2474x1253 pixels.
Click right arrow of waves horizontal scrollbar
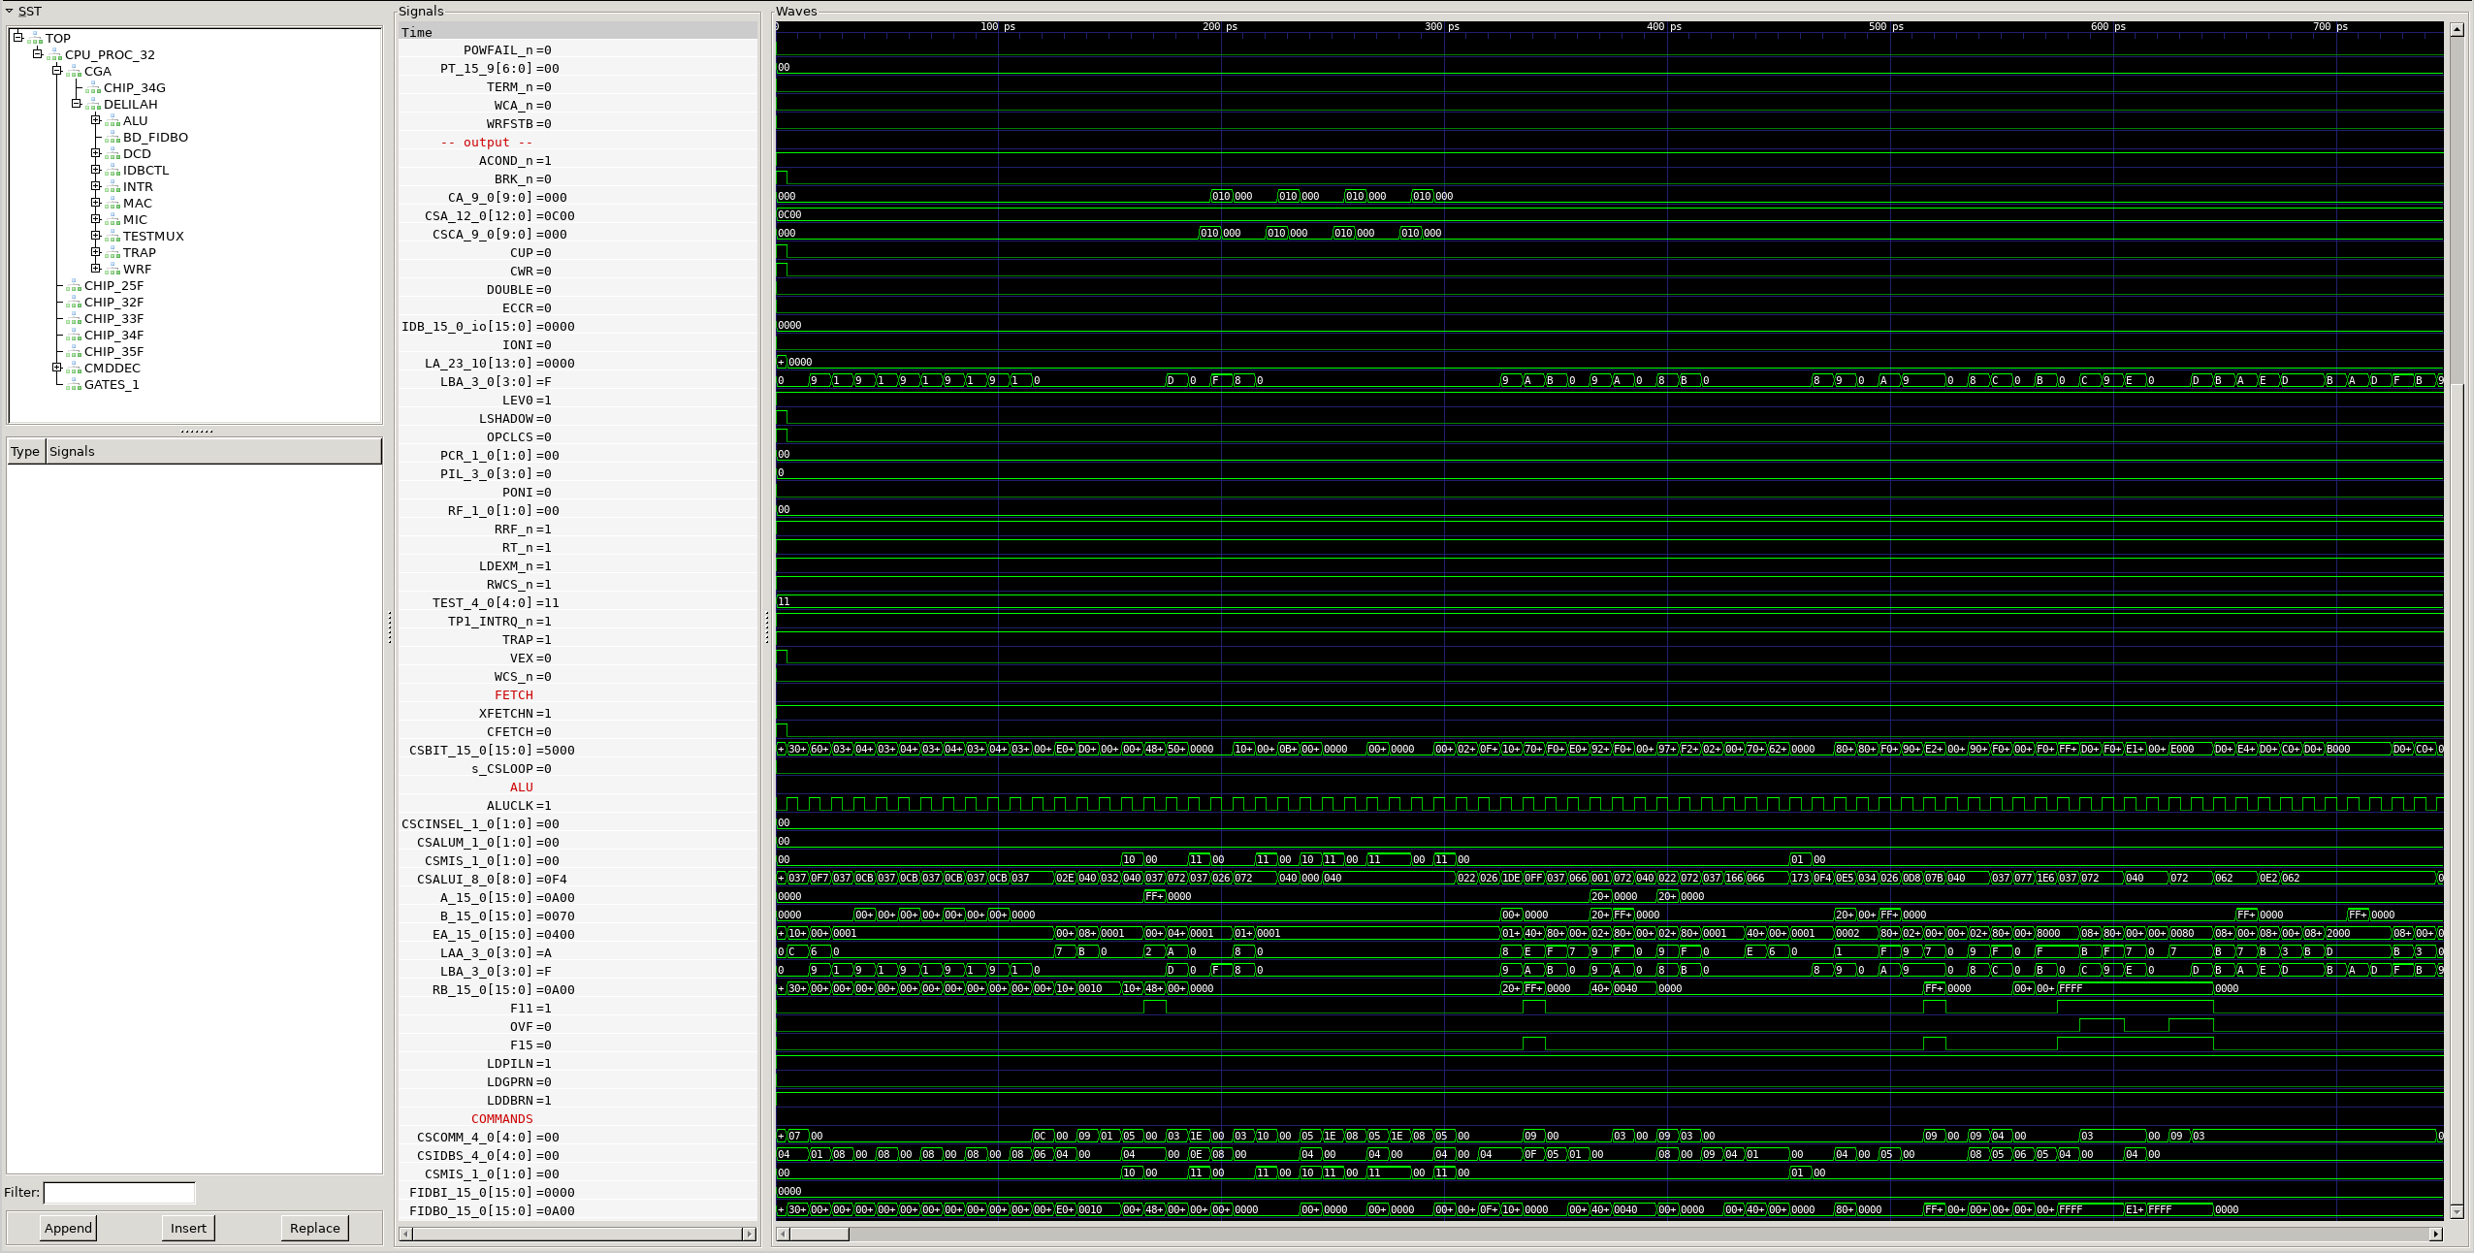(2435, 1235)
